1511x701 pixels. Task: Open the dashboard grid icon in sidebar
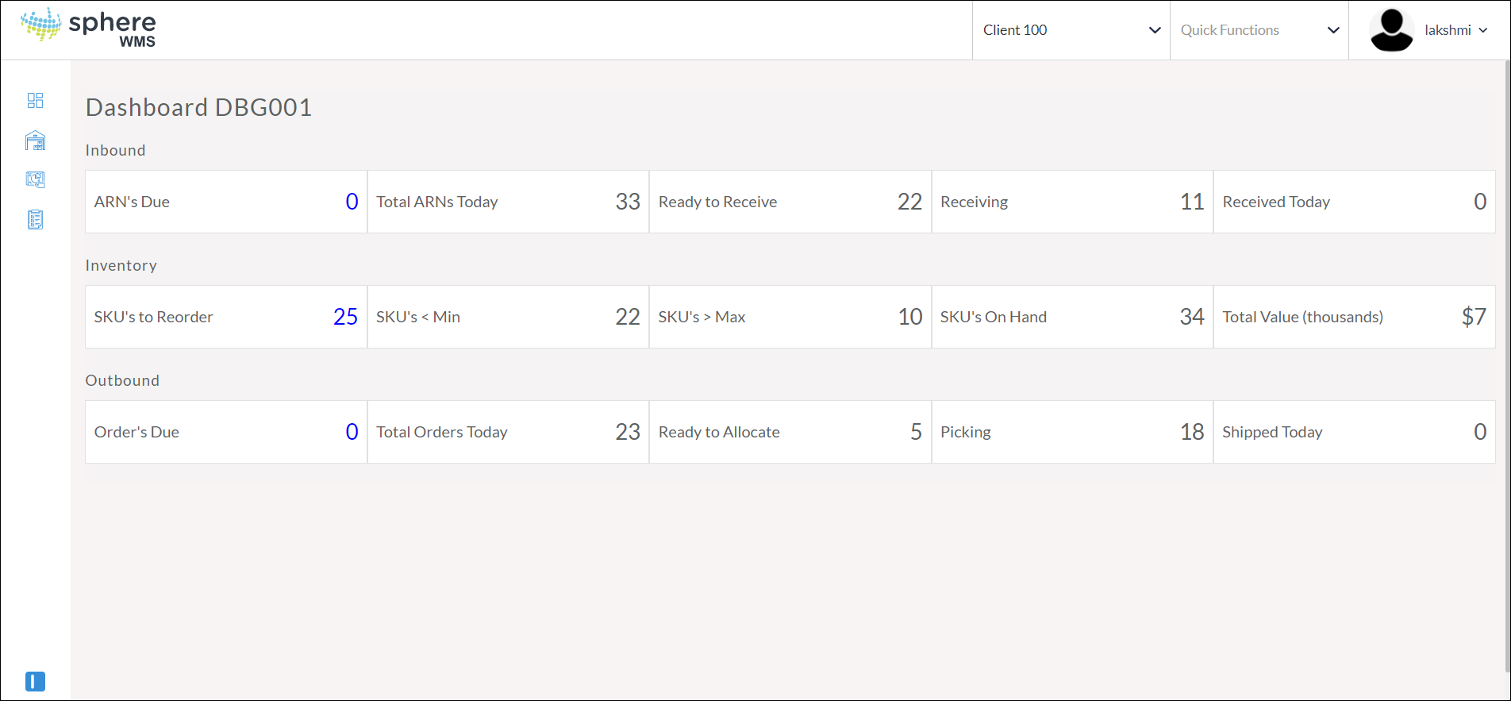pyautogui.click(x=35, y=100)
